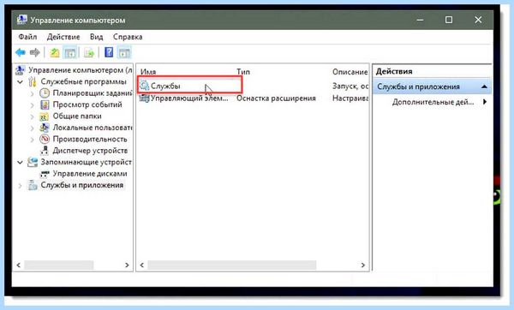
Task: Select Производительность in the tree
Action: (90, 139)
